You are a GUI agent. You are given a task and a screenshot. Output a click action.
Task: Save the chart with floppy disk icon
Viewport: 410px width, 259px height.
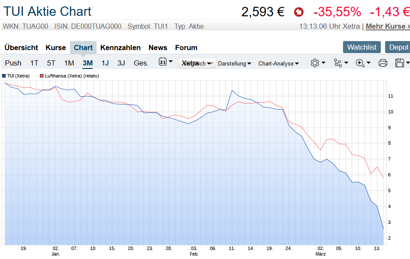[400, 63]
